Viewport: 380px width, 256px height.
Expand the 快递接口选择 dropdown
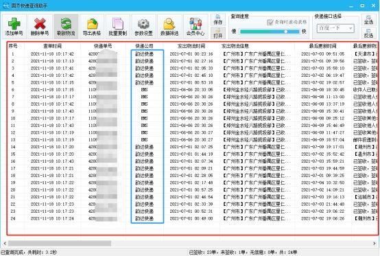(335, 28)
